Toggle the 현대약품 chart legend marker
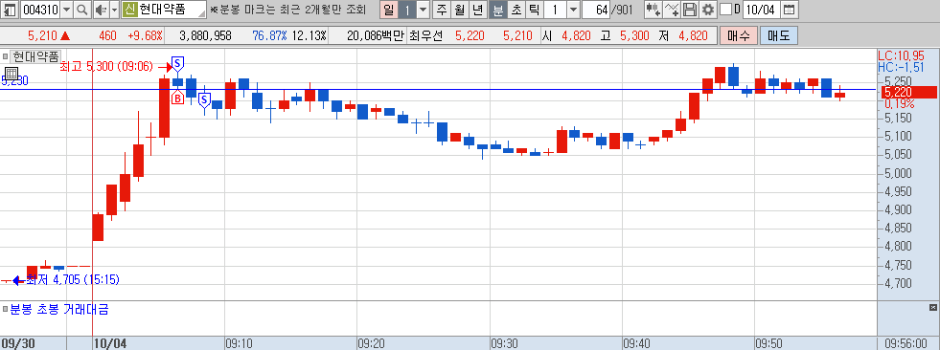940x350 pixels. click(x=5, y=56)
